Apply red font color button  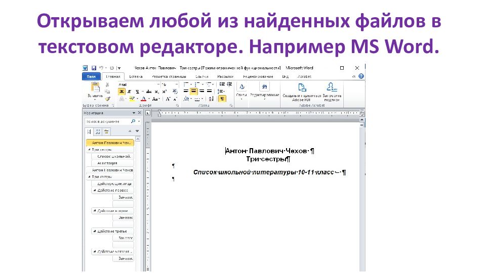click(143, 99)
